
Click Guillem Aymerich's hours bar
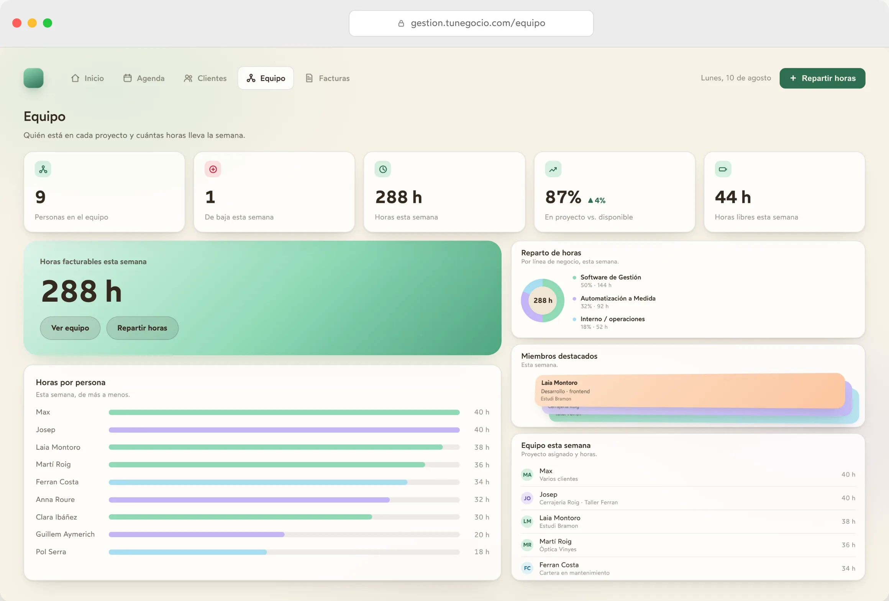click(284, 534)
